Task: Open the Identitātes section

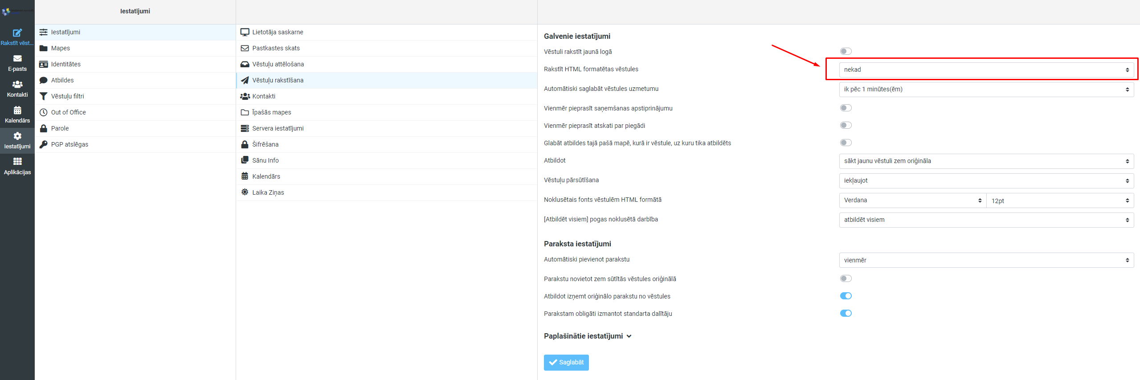Action: (x=65, y=64)
